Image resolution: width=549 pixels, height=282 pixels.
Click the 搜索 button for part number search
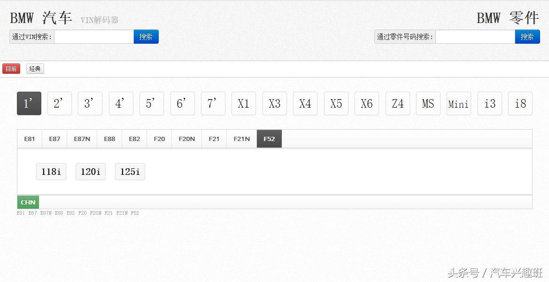pyautogui.click(x=527, y=37)
